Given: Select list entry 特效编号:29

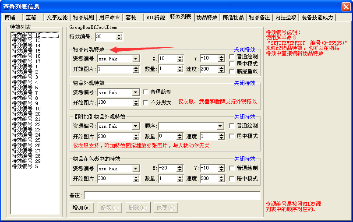Looking at the screenshot, I should click(x=35, y=161).
